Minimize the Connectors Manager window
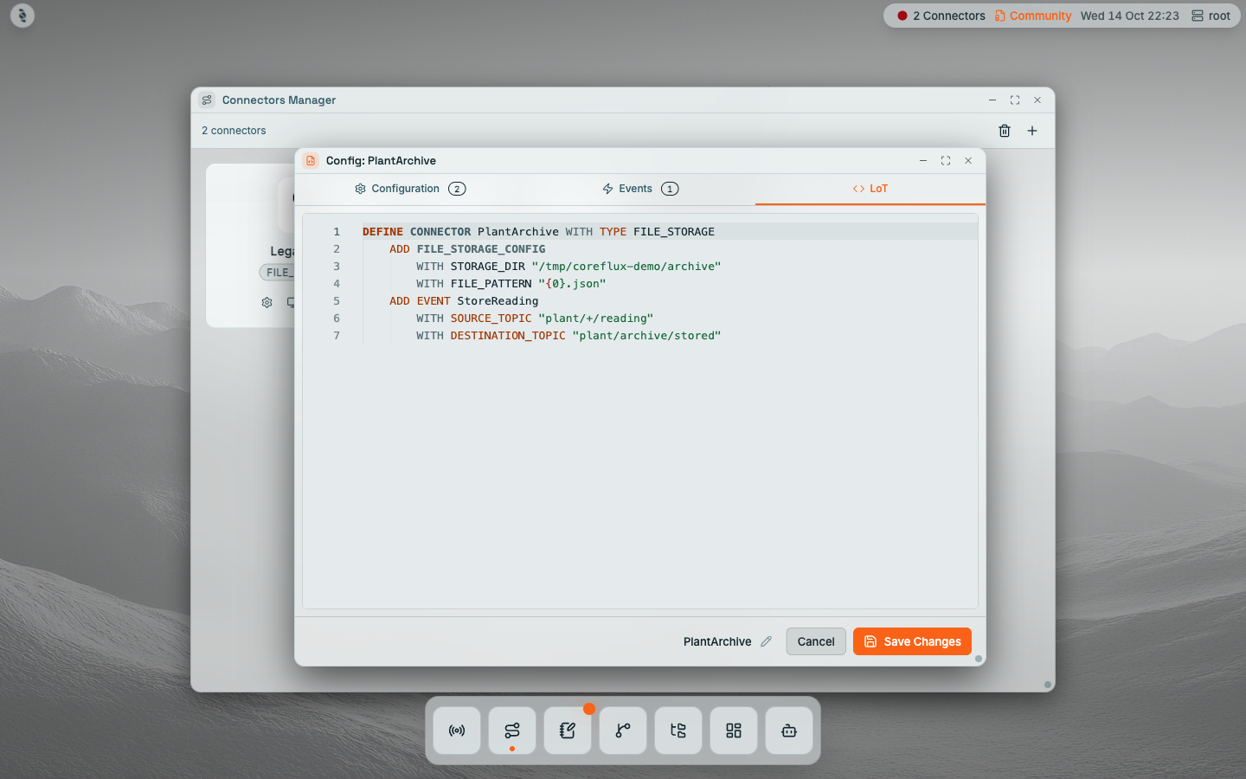1246x779 pixels. tap(992, 100)
